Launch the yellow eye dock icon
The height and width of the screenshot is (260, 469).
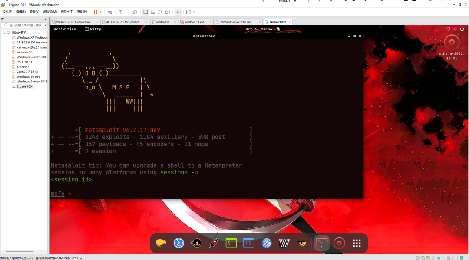[302, 243]
